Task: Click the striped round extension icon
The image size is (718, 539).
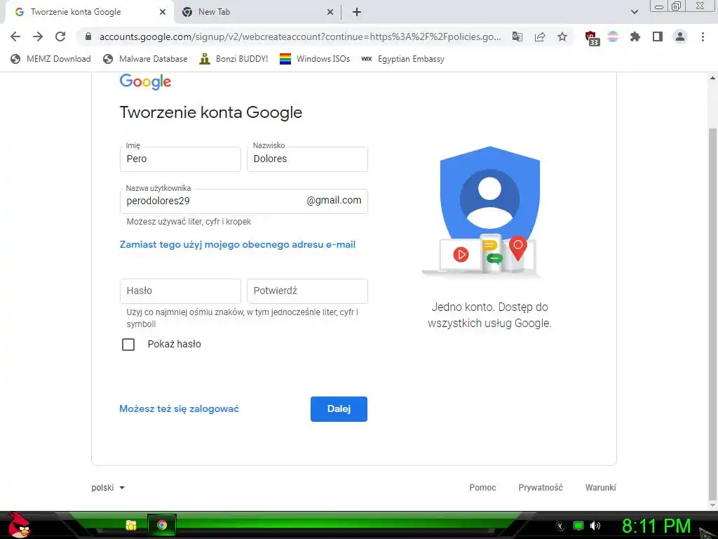Action: click(613, 36)
